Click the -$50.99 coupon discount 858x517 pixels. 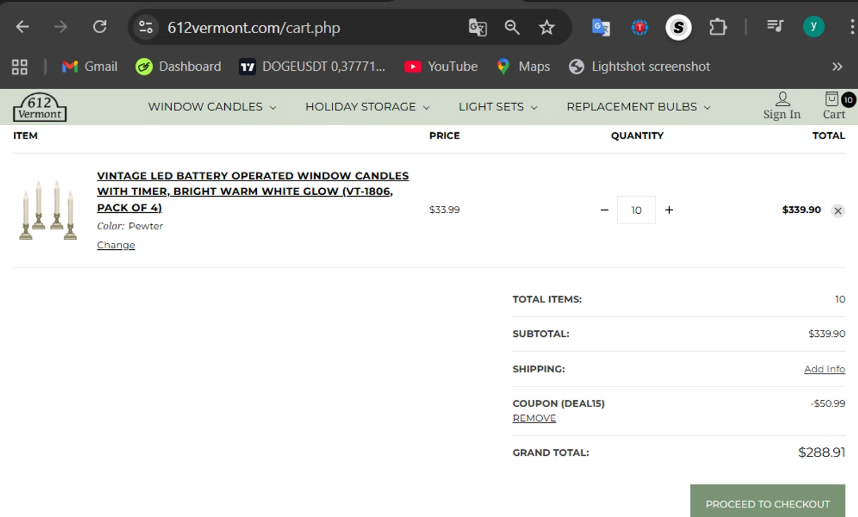pos(828,404)
